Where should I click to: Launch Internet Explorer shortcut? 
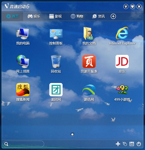[x=122, y=33]
